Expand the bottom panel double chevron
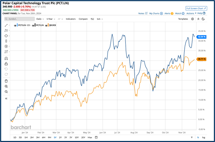The image size is (215, 142). tap(192, 137)
